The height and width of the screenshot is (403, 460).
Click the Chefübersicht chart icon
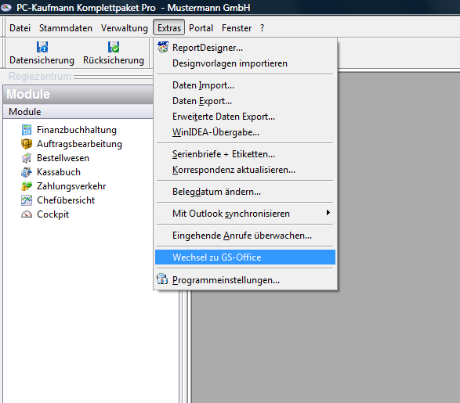tap(27, 200)
